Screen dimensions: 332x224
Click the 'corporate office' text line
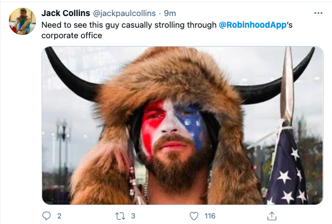pos(72,35)
